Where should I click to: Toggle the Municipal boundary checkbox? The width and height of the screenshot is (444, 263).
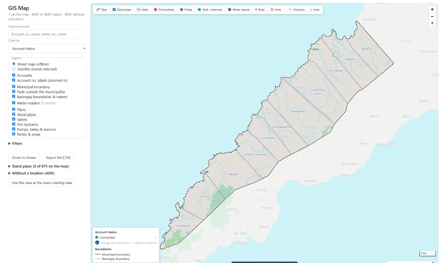pos(14,87)
